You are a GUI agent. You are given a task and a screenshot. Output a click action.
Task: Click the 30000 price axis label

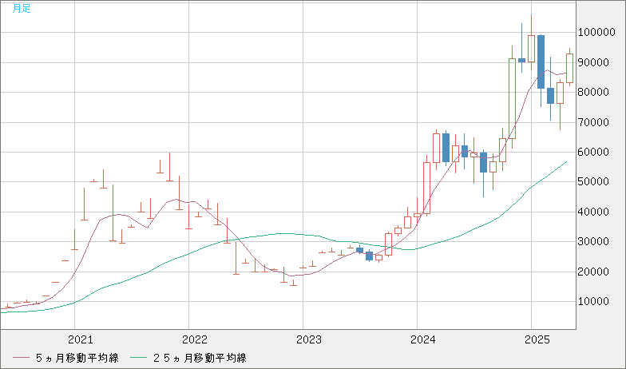pos(594,241)
